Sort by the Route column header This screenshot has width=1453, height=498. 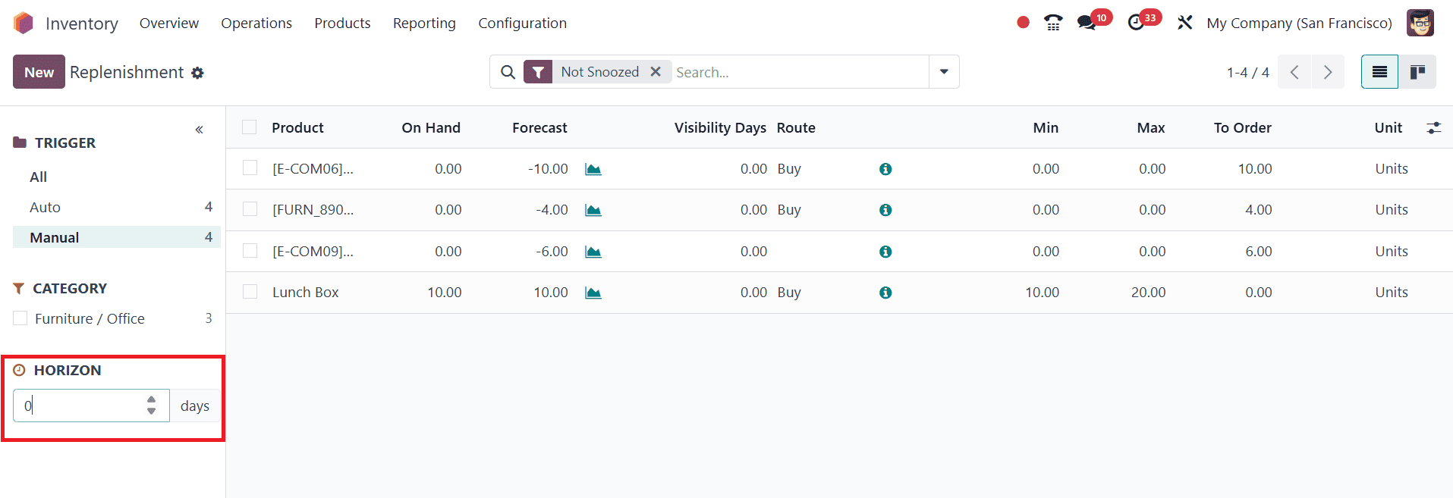point(796,127)
